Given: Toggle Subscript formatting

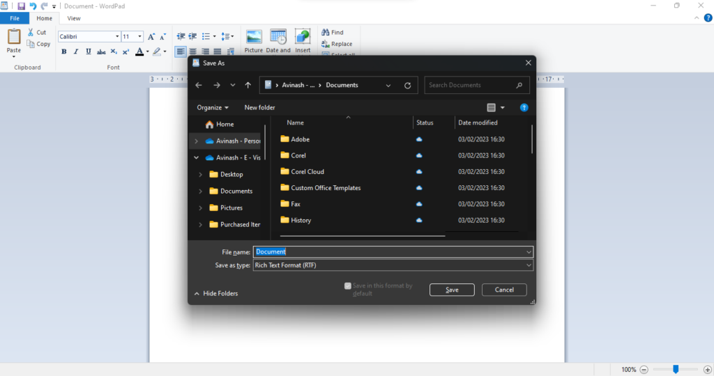Looking at the screenshot, I should pos(114,52).
